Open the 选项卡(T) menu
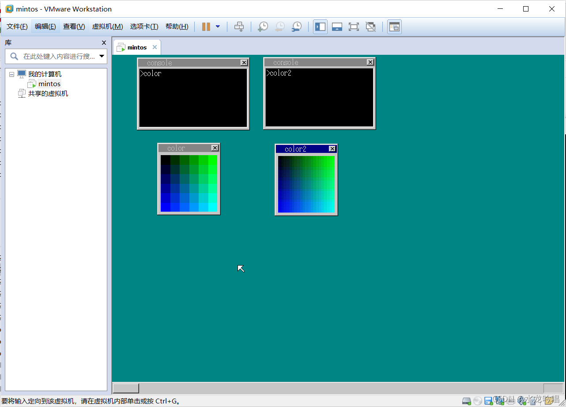566x407 pixels. 144,27
